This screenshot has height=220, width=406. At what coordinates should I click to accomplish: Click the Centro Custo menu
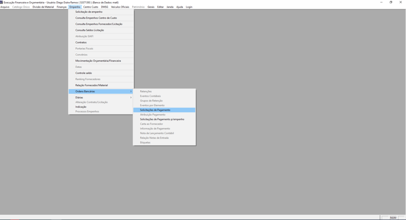click(x=91, y=7)
